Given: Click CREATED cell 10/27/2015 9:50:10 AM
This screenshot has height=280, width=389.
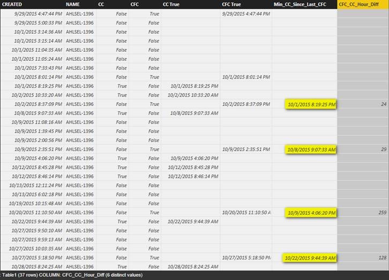Looking at the screenshot, I should 37,230.
